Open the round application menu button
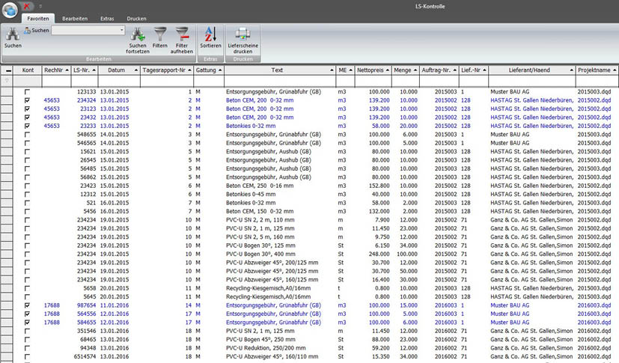619x363 pixels. tap(10, 10)
